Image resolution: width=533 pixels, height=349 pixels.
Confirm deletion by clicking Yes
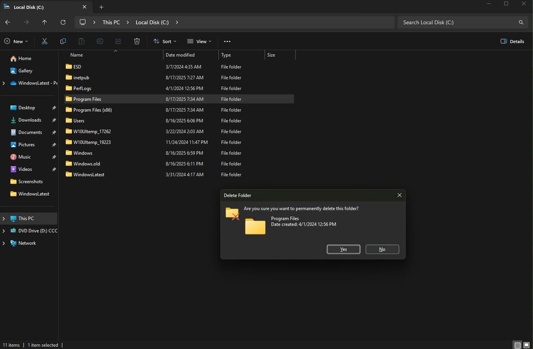point(343,249)
